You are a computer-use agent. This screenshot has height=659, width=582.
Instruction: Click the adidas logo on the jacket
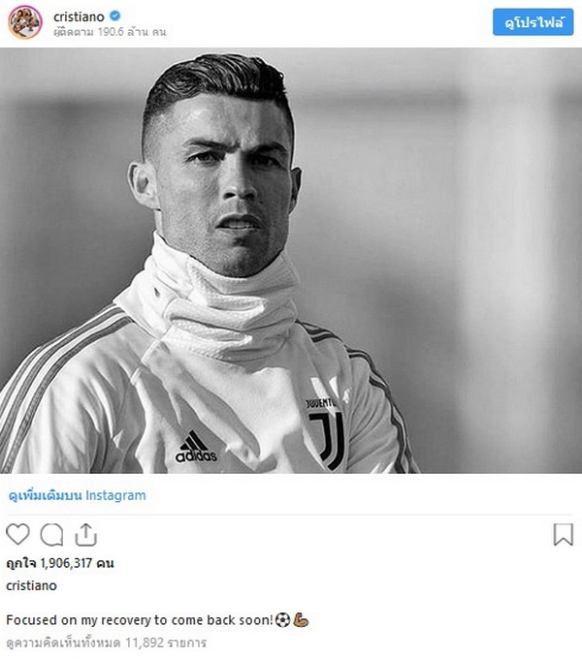coord(196,447)
